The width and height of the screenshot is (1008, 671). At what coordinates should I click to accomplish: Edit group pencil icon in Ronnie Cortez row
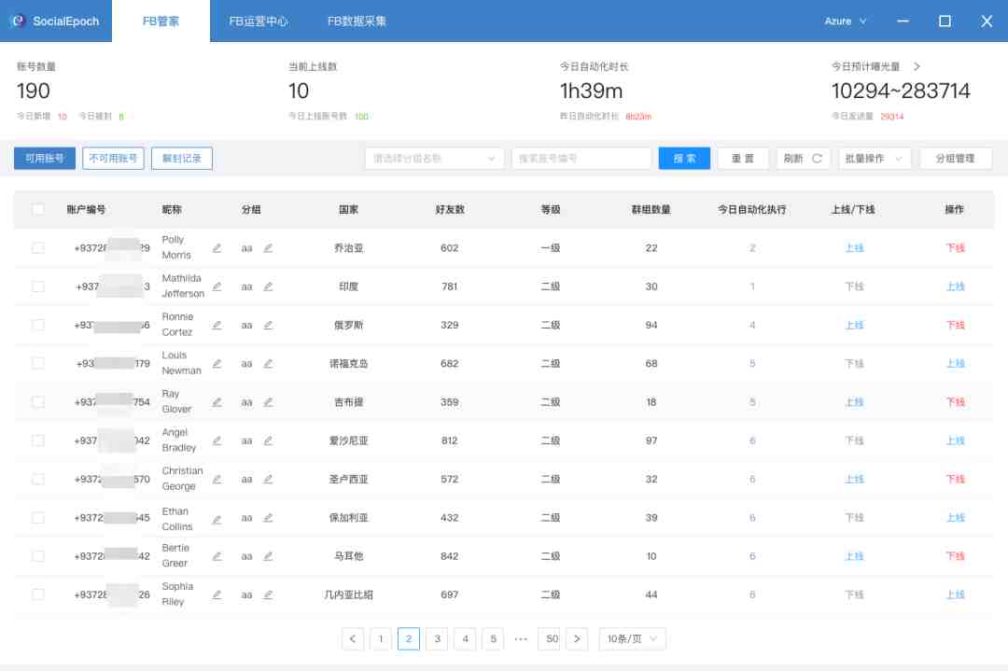click(268, 325)
